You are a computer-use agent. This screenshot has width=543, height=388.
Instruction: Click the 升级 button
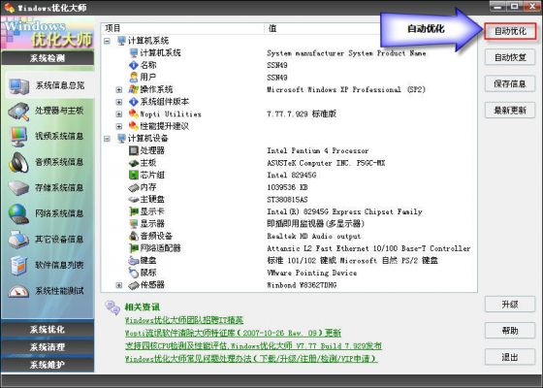510,305
